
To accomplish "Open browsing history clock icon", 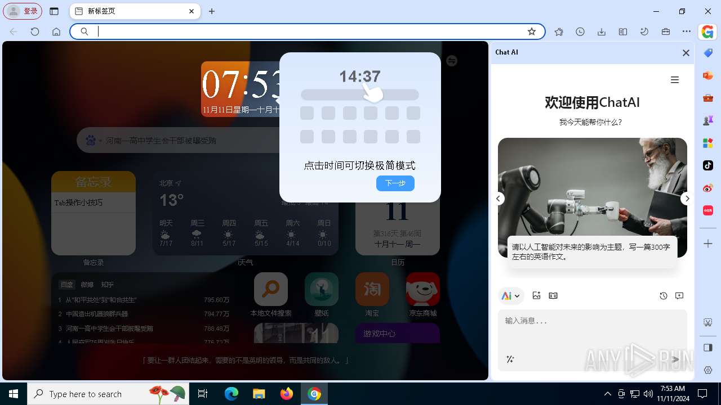I will tap(580, 32).
